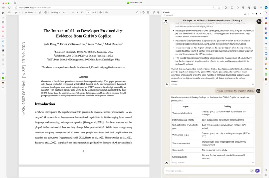Reload the arXiv PDF page
Viewport: 269px width, 178px height.
pos(9,7)
